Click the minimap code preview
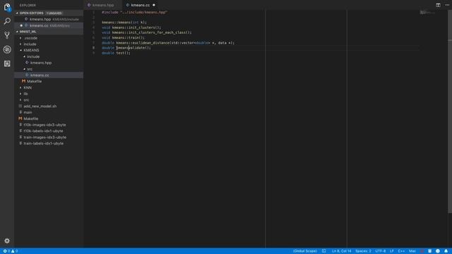This screenshot has height=254, width=452. 427,13
